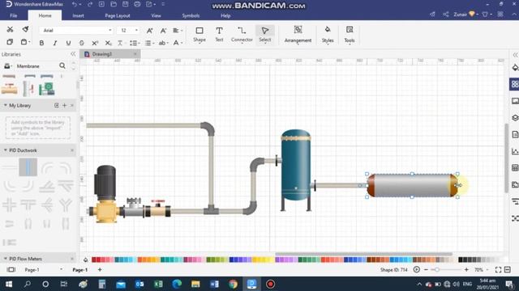Click Undo in the title bar
This screenshot has width=519, height=291.
(x=75, y=4)
